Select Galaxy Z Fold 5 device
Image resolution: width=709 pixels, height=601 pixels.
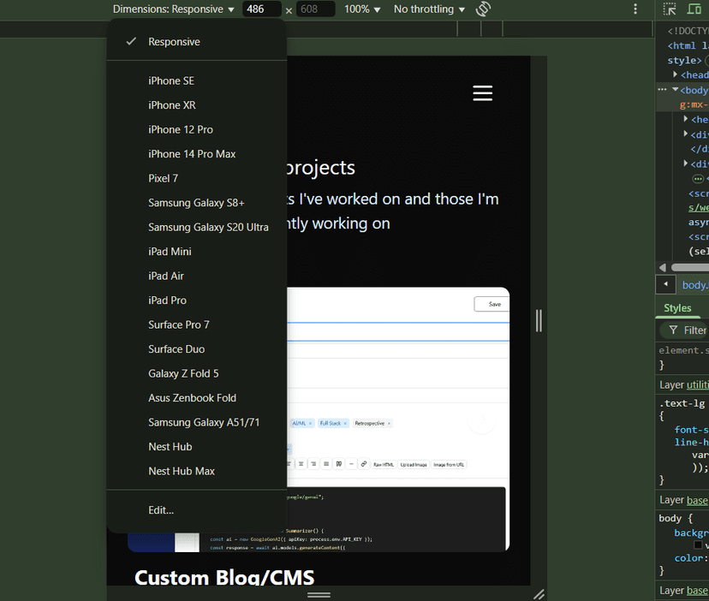tap(197, 374)
